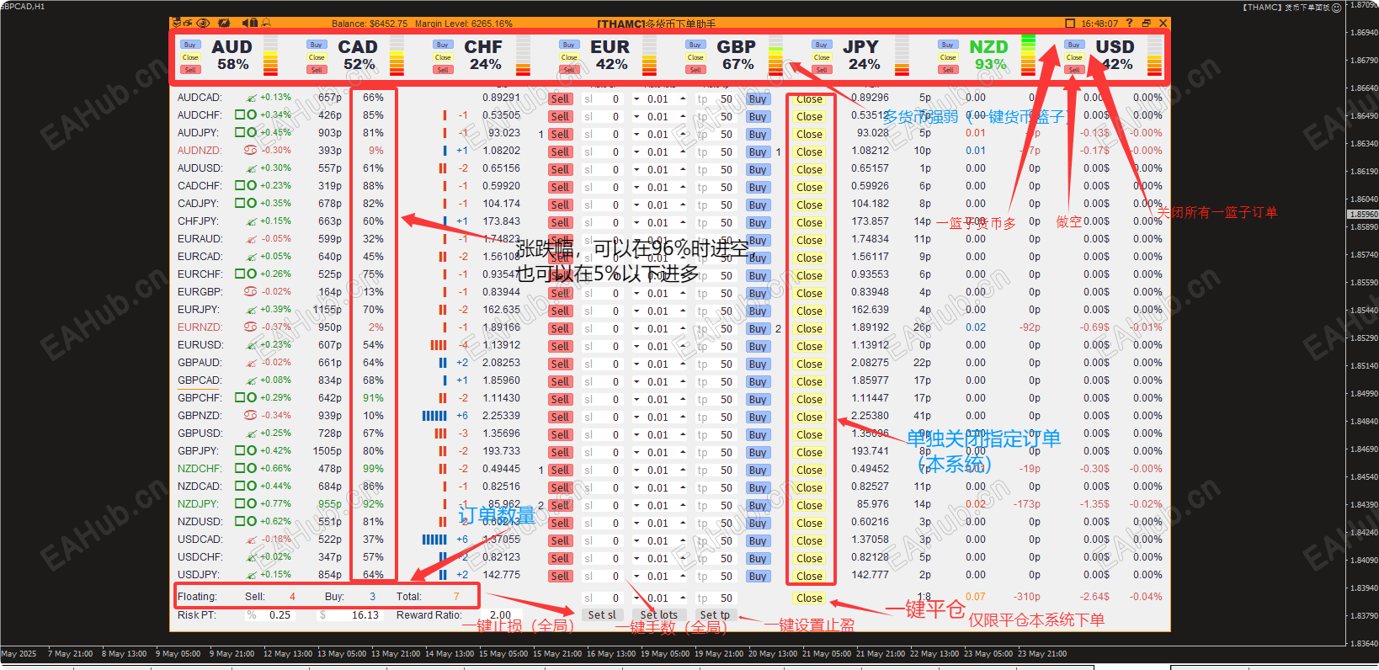Viewport: 1379px width, 670px height.
Task: Increase lot size in the USDJPY row
Action: pos(682,577)
